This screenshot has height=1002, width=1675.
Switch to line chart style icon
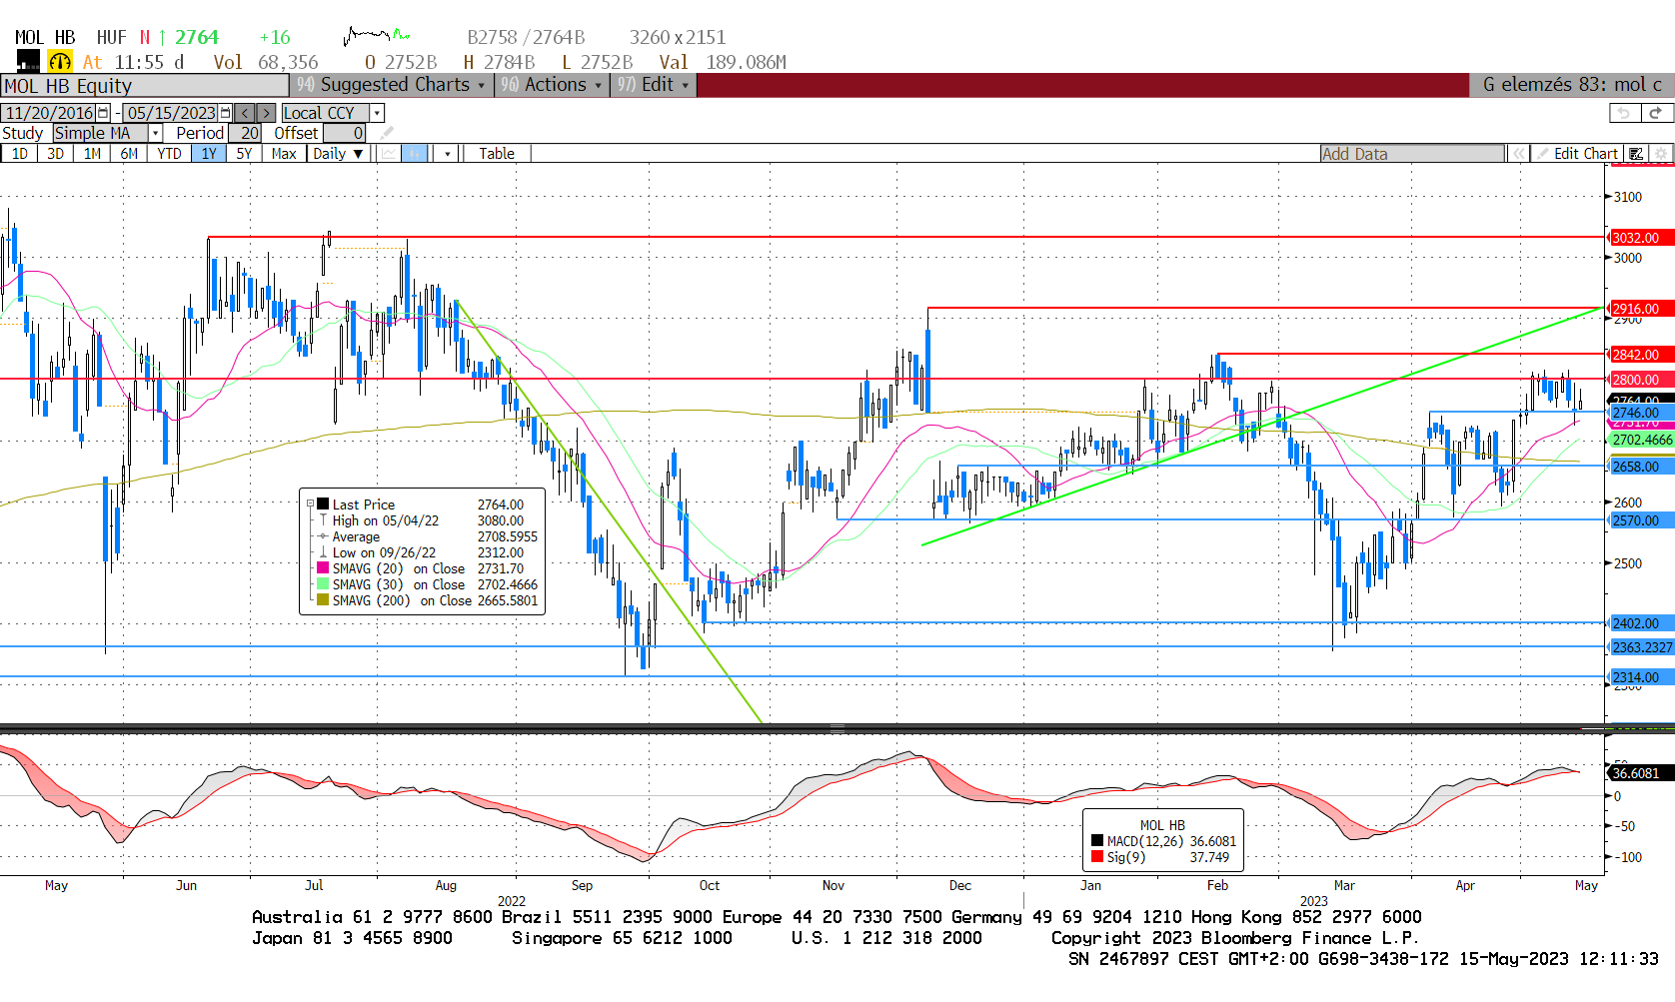tap(389, 153)
